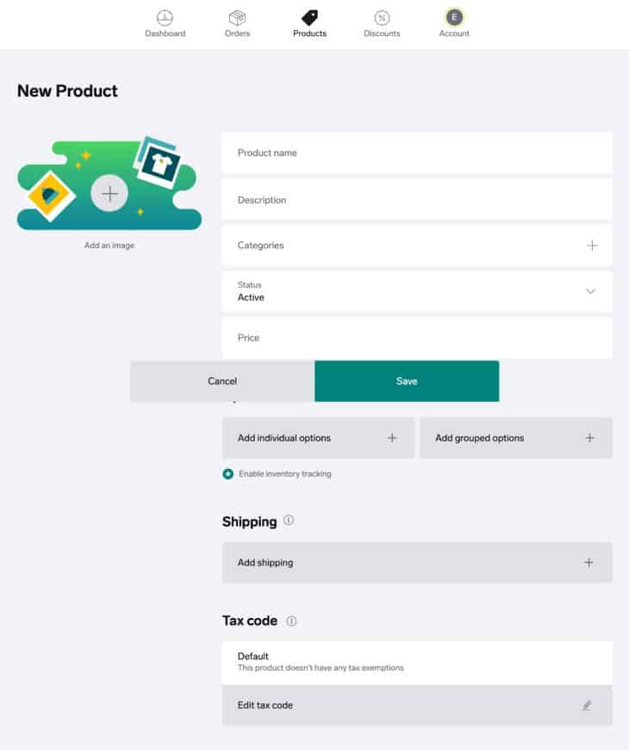Click the pencil icon on Edit tax code
The height and width of the screenshot is (750, 629).
587,705
